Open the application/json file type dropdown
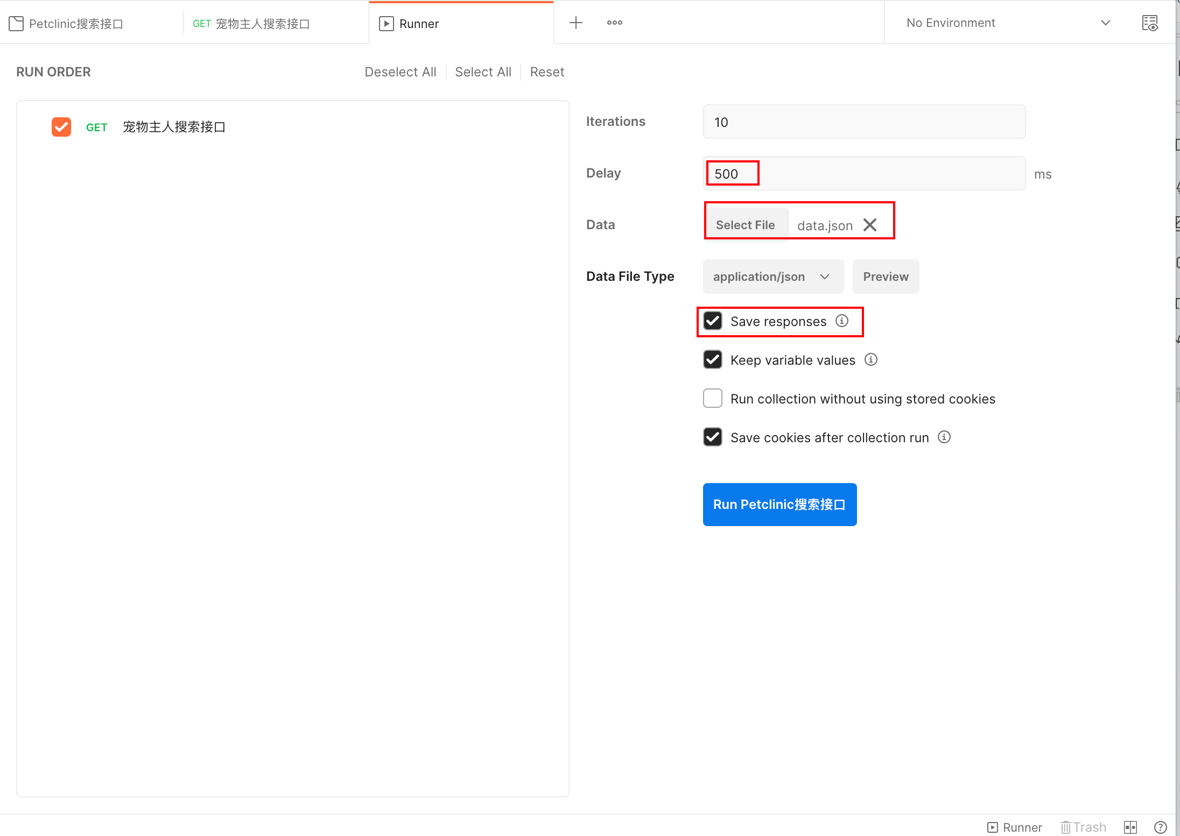 point(772,277)
